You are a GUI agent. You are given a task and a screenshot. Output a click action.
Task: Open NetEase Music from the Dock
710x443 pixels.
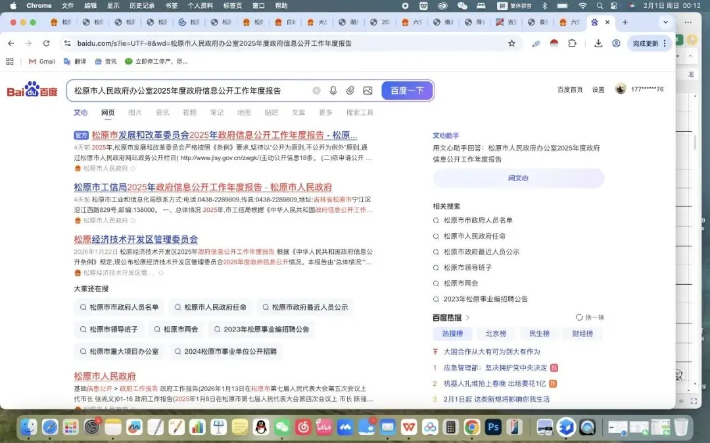coord(303,427)
